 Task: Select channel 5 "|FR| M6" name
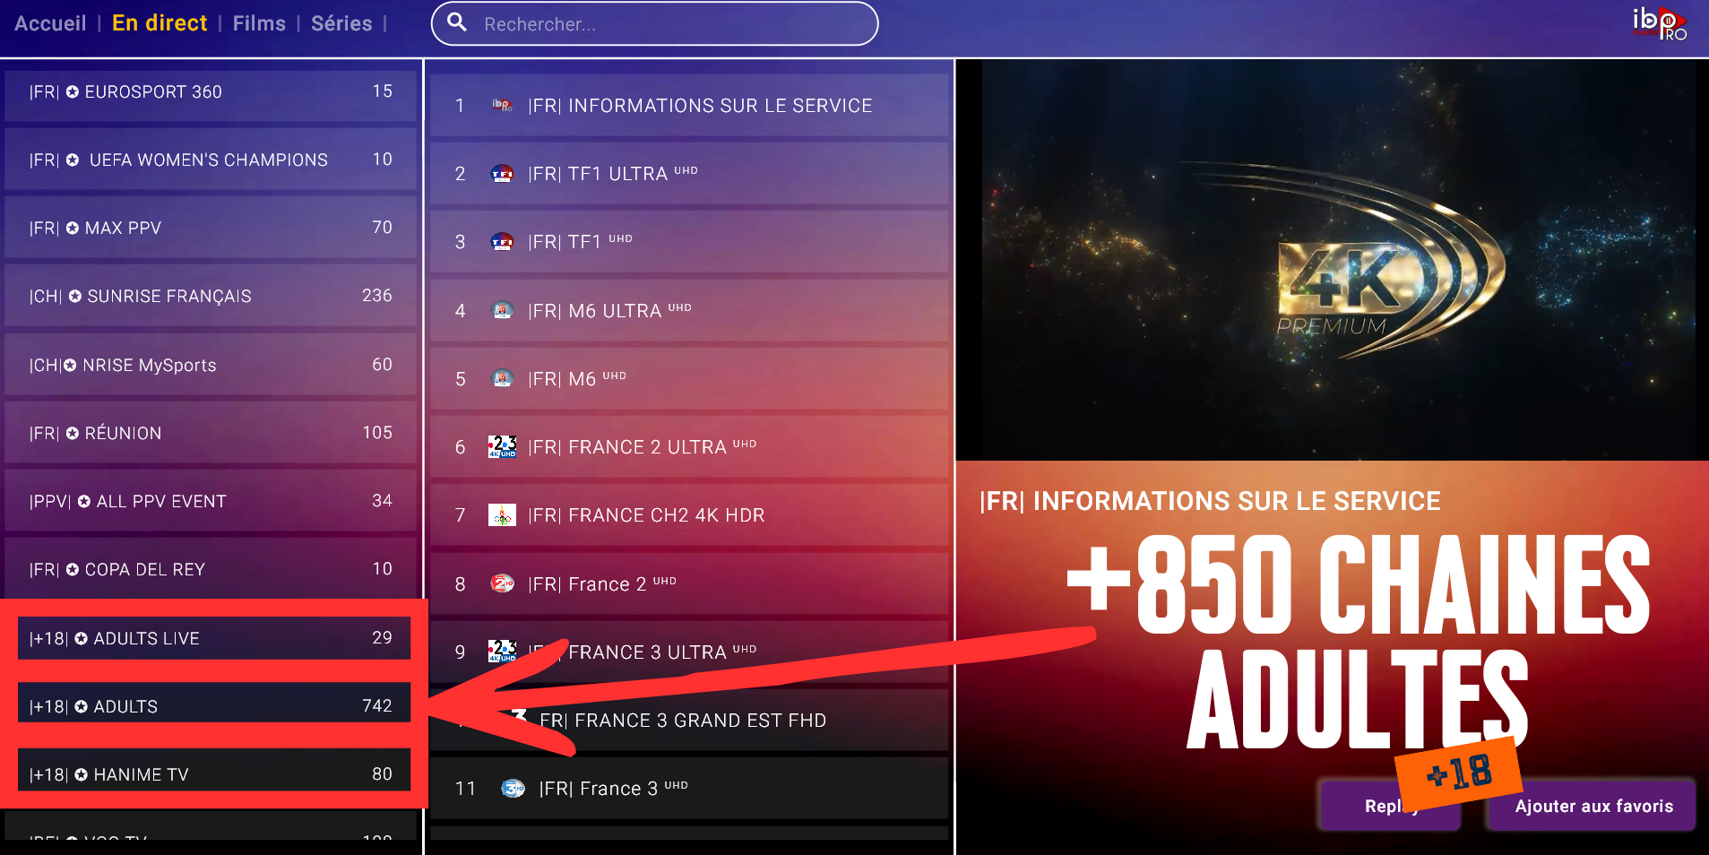point(577,378)
